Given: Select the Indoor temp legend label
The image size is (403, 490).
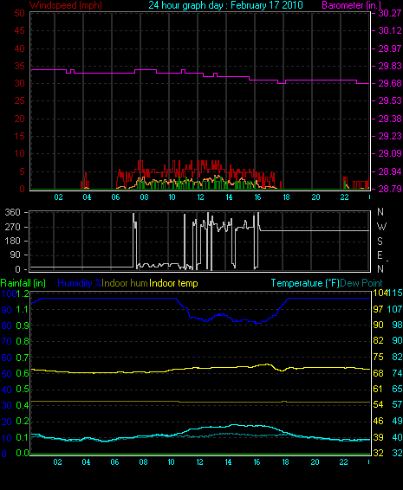Looking at the screenshot, I should coord(173,283).
